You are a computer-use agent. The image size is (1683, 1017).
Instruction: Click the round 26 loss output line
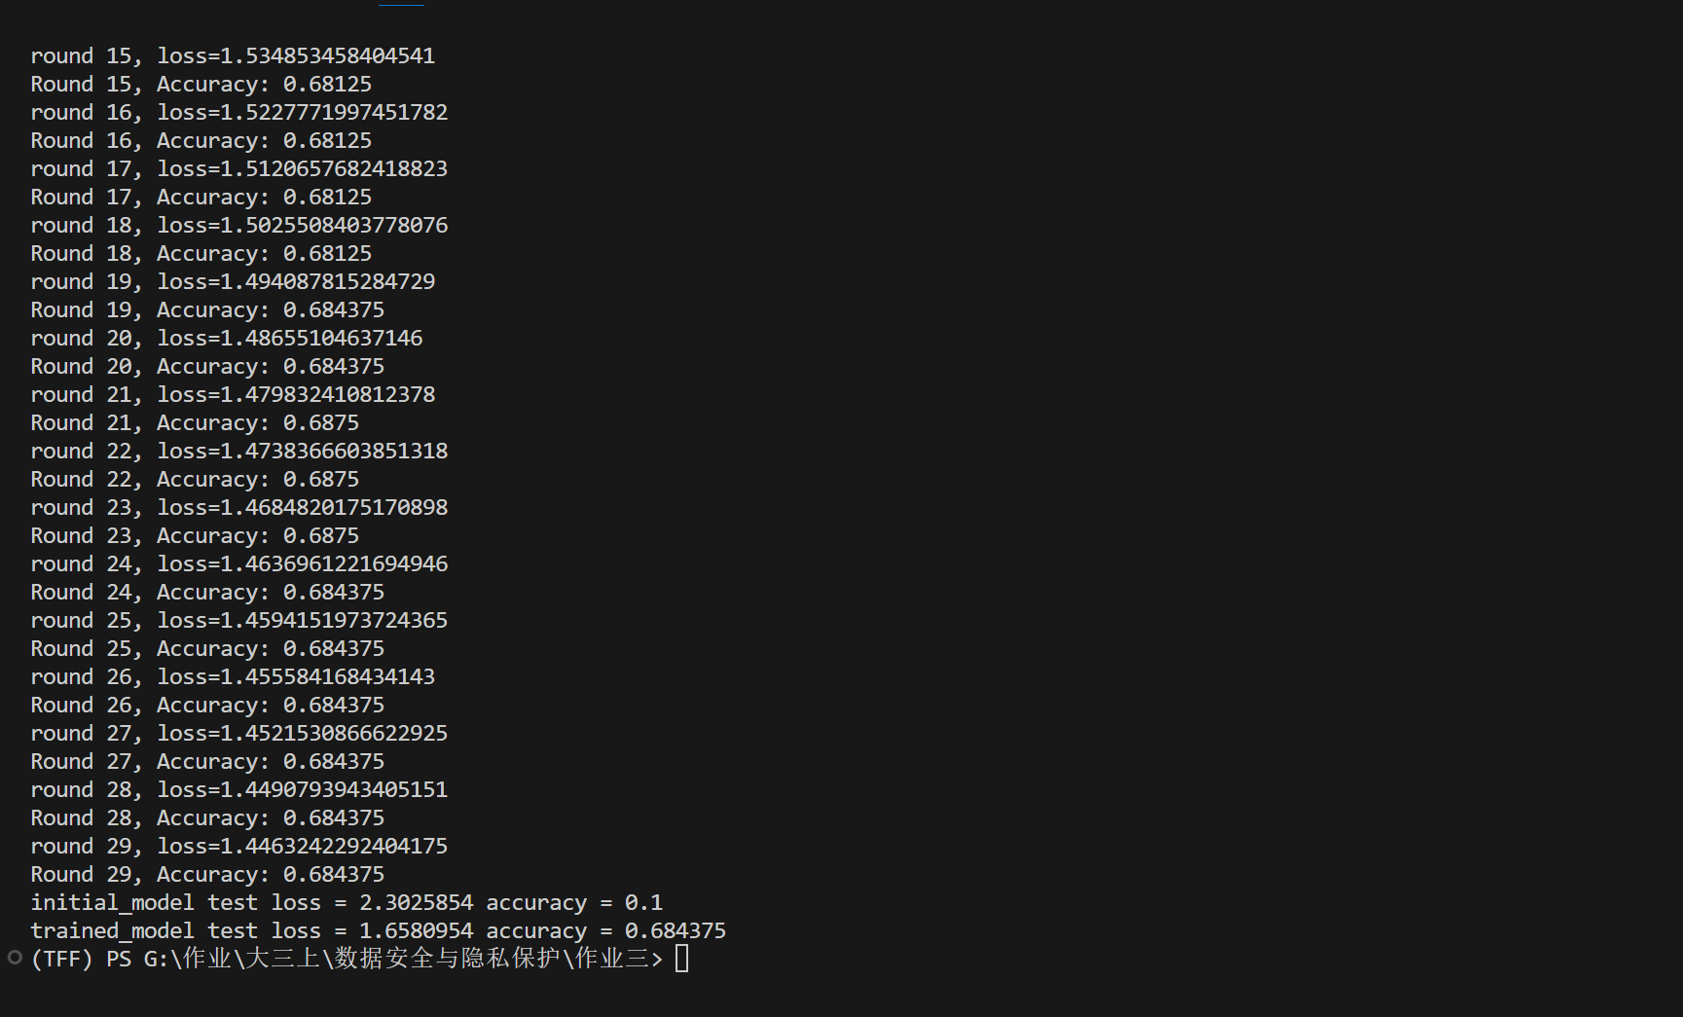coord(233,676)
